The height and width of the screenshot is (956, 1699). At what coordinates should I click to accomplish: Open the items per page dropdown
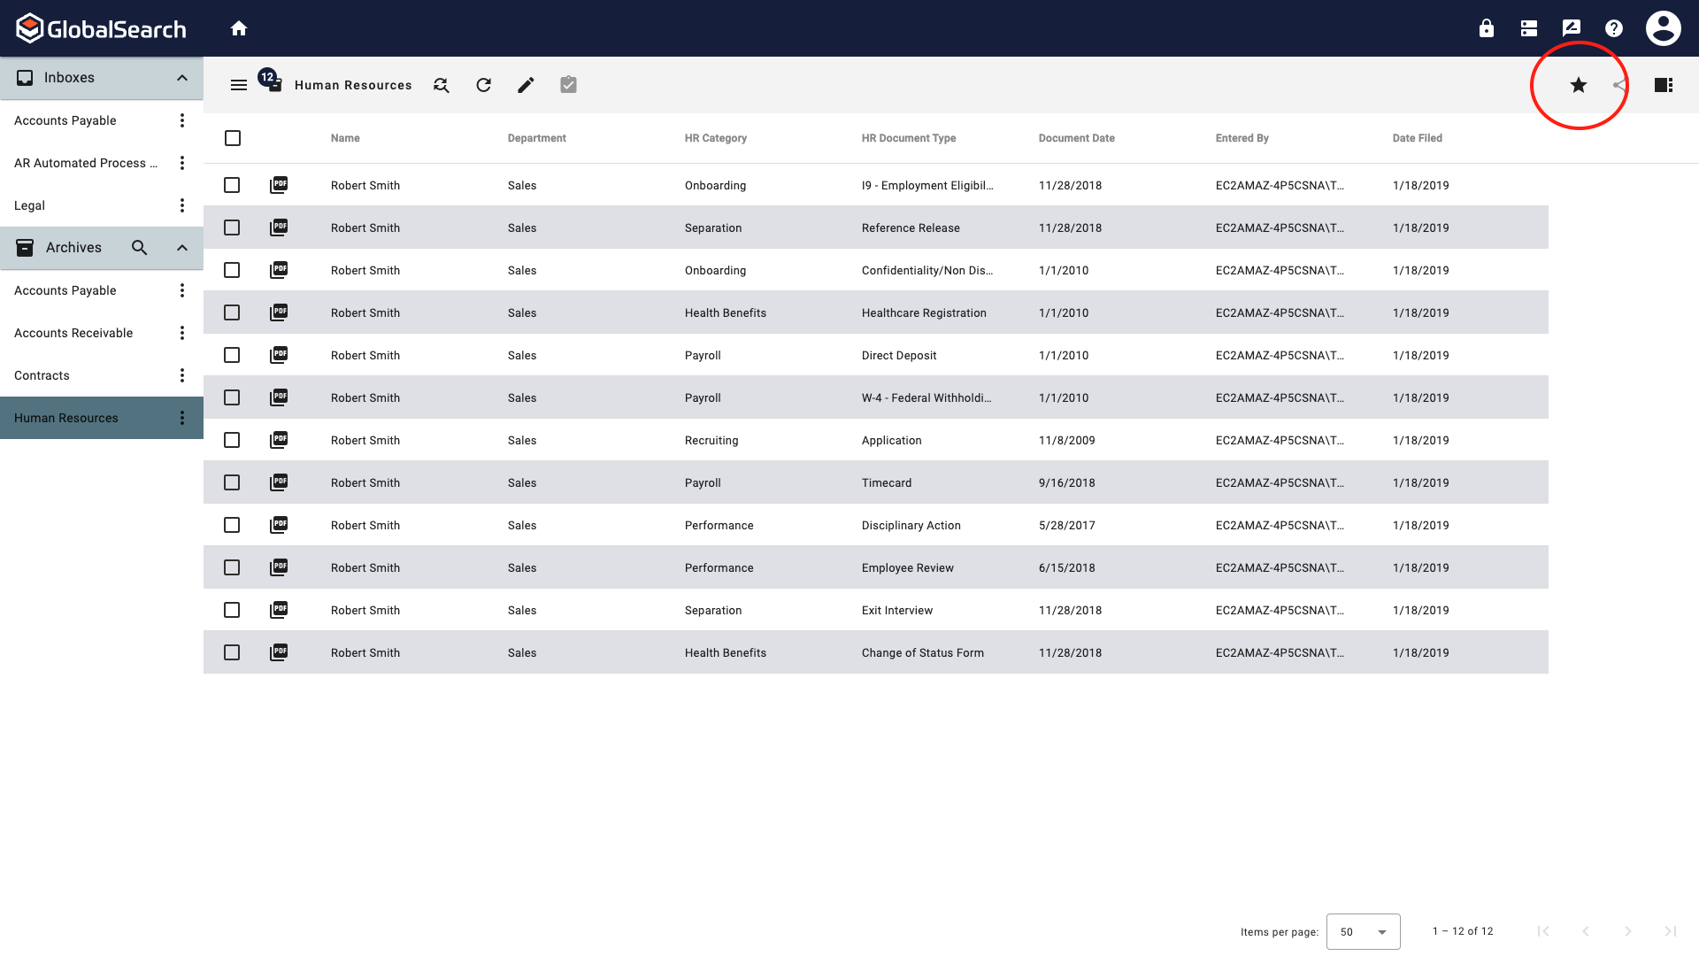[x=1363, y=931]
